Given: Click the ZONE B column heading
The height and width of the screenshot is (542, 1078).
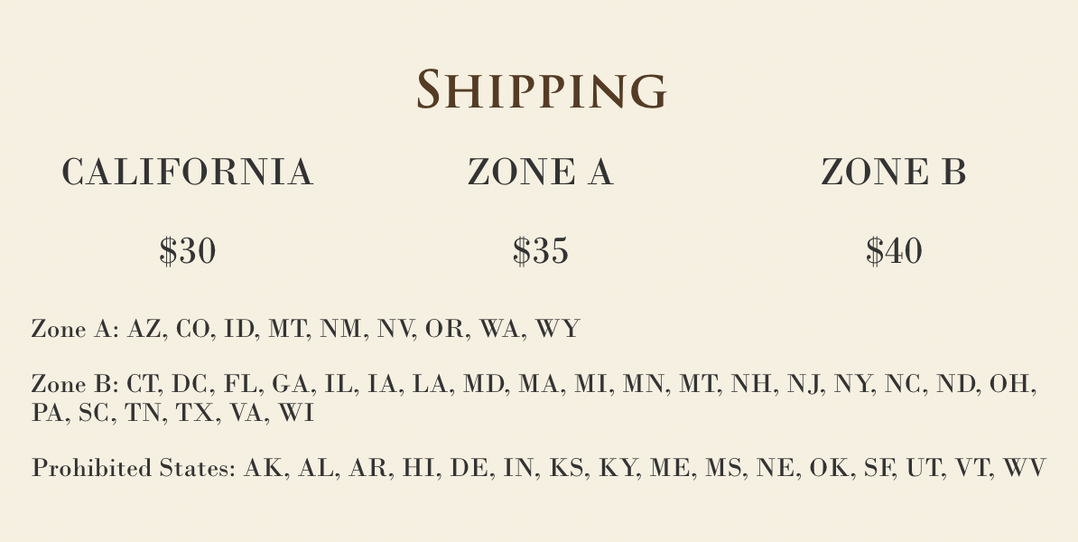Looking at the screenshot, I should pyautogui.click(x=894, y=173).
